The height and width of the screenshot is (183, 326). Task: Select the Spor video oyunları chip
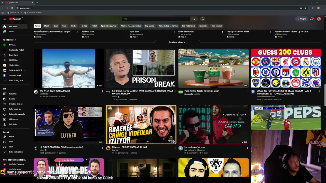(x=109, y=26)
